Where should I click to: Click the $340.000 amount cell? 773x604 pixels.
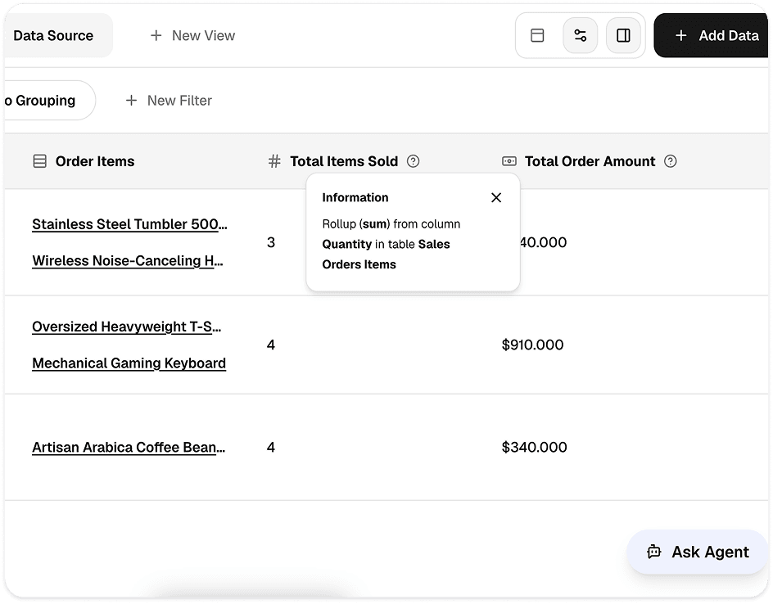[x=535, y=448]
